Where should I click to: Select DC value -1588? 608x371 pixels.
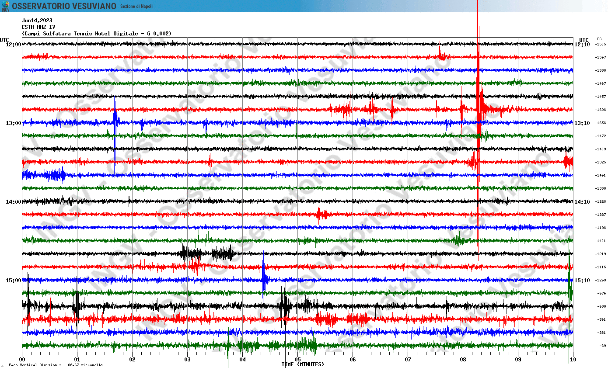tap(600, 70)
